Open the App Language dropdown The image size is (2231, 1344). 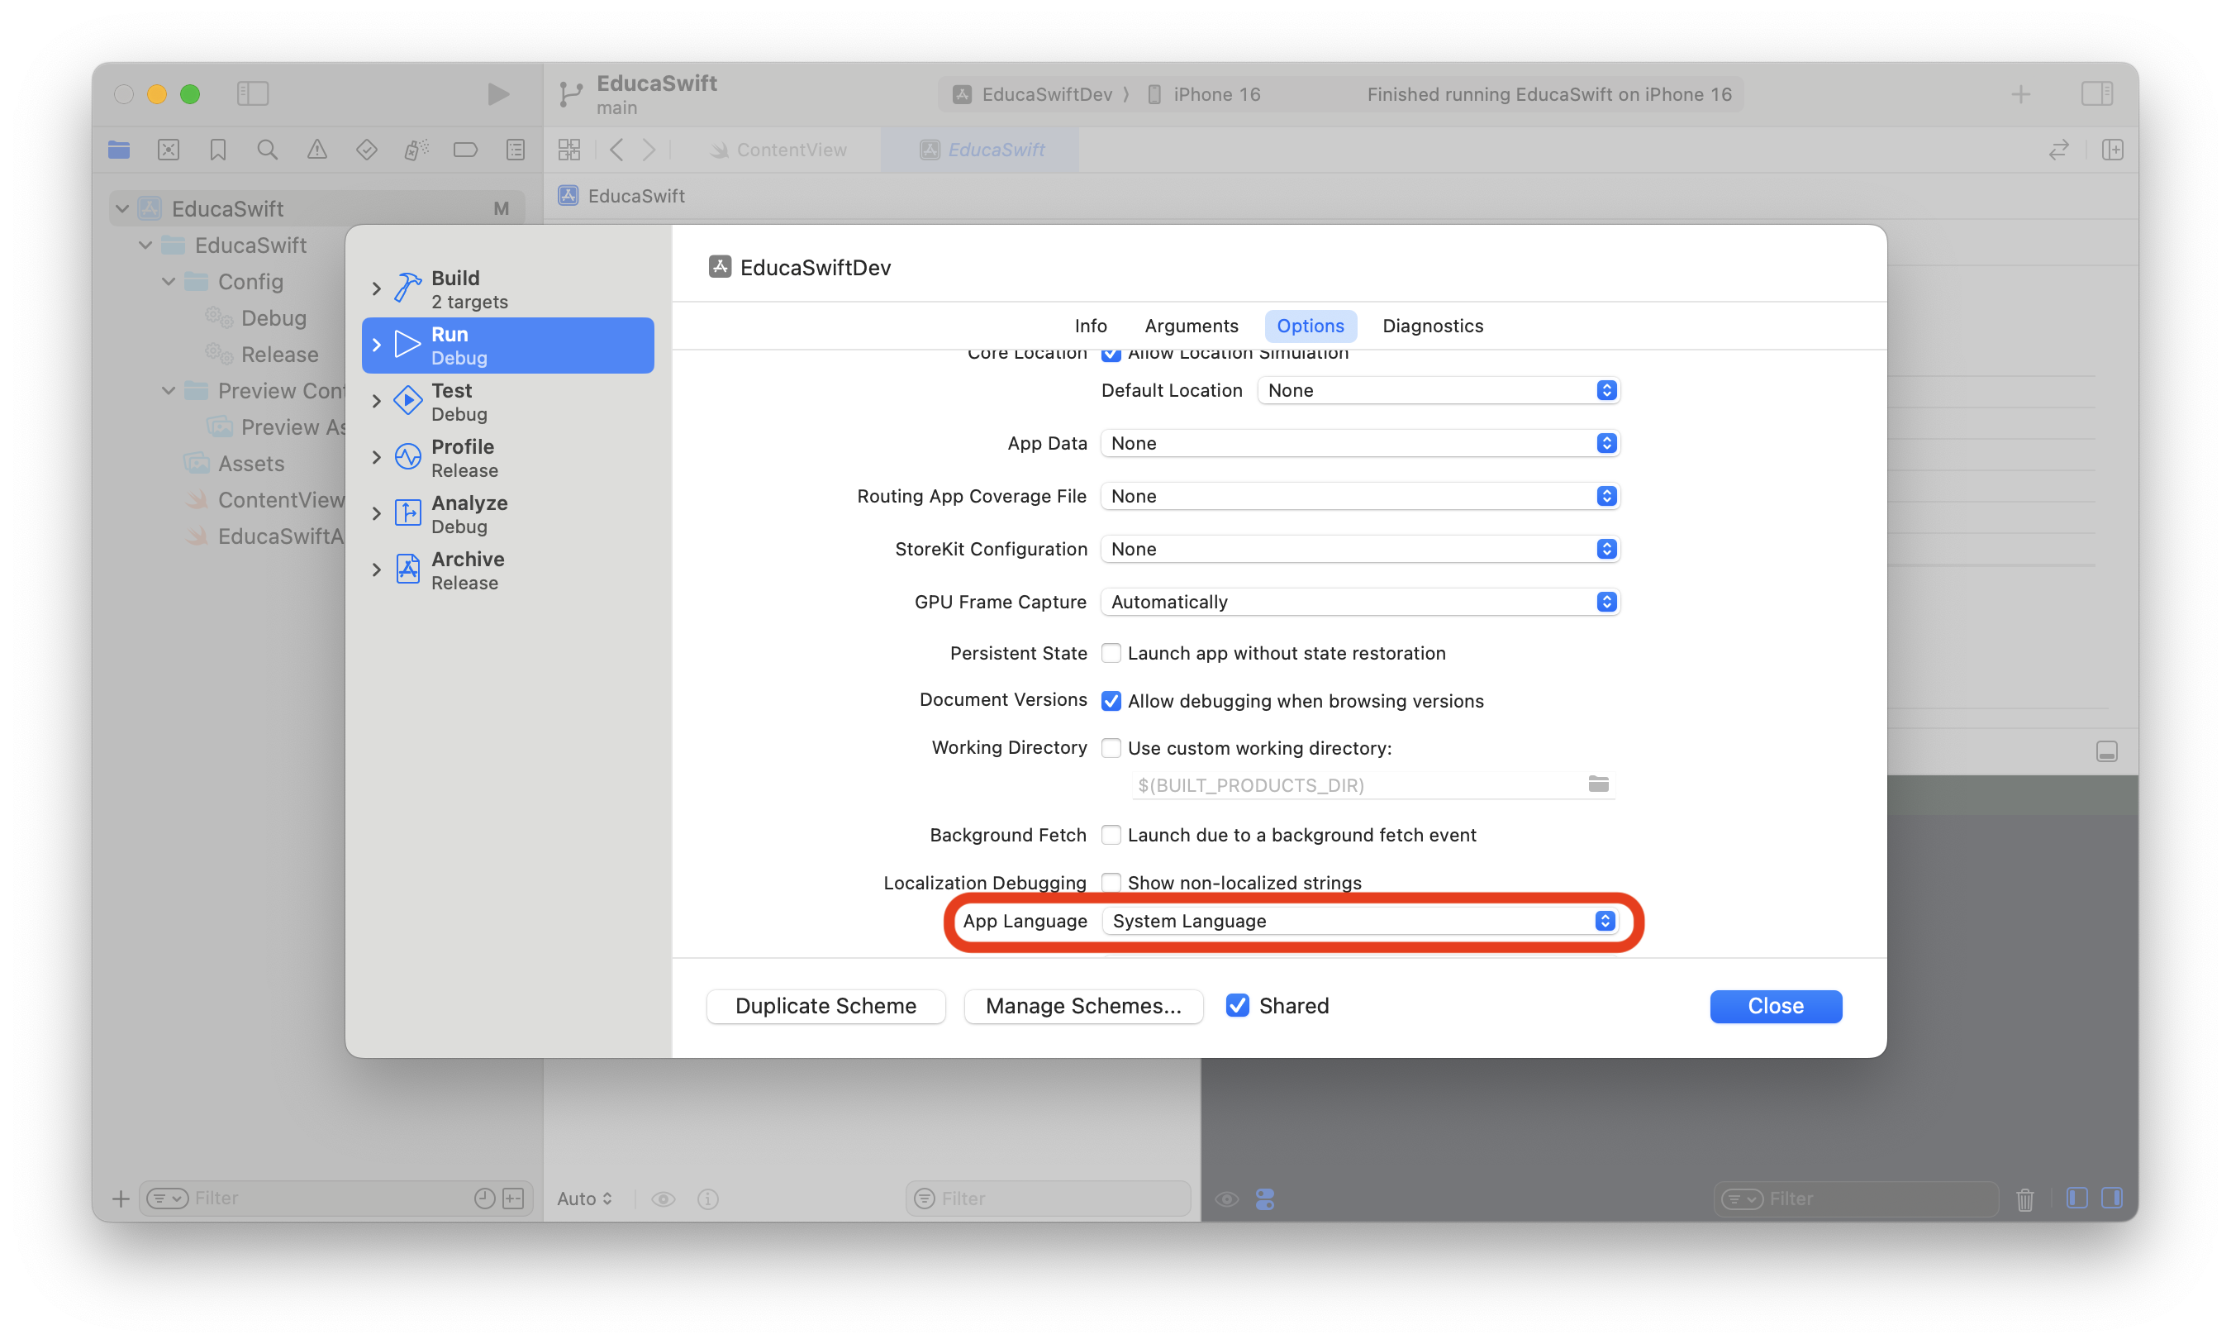(x=1359, y=921)
